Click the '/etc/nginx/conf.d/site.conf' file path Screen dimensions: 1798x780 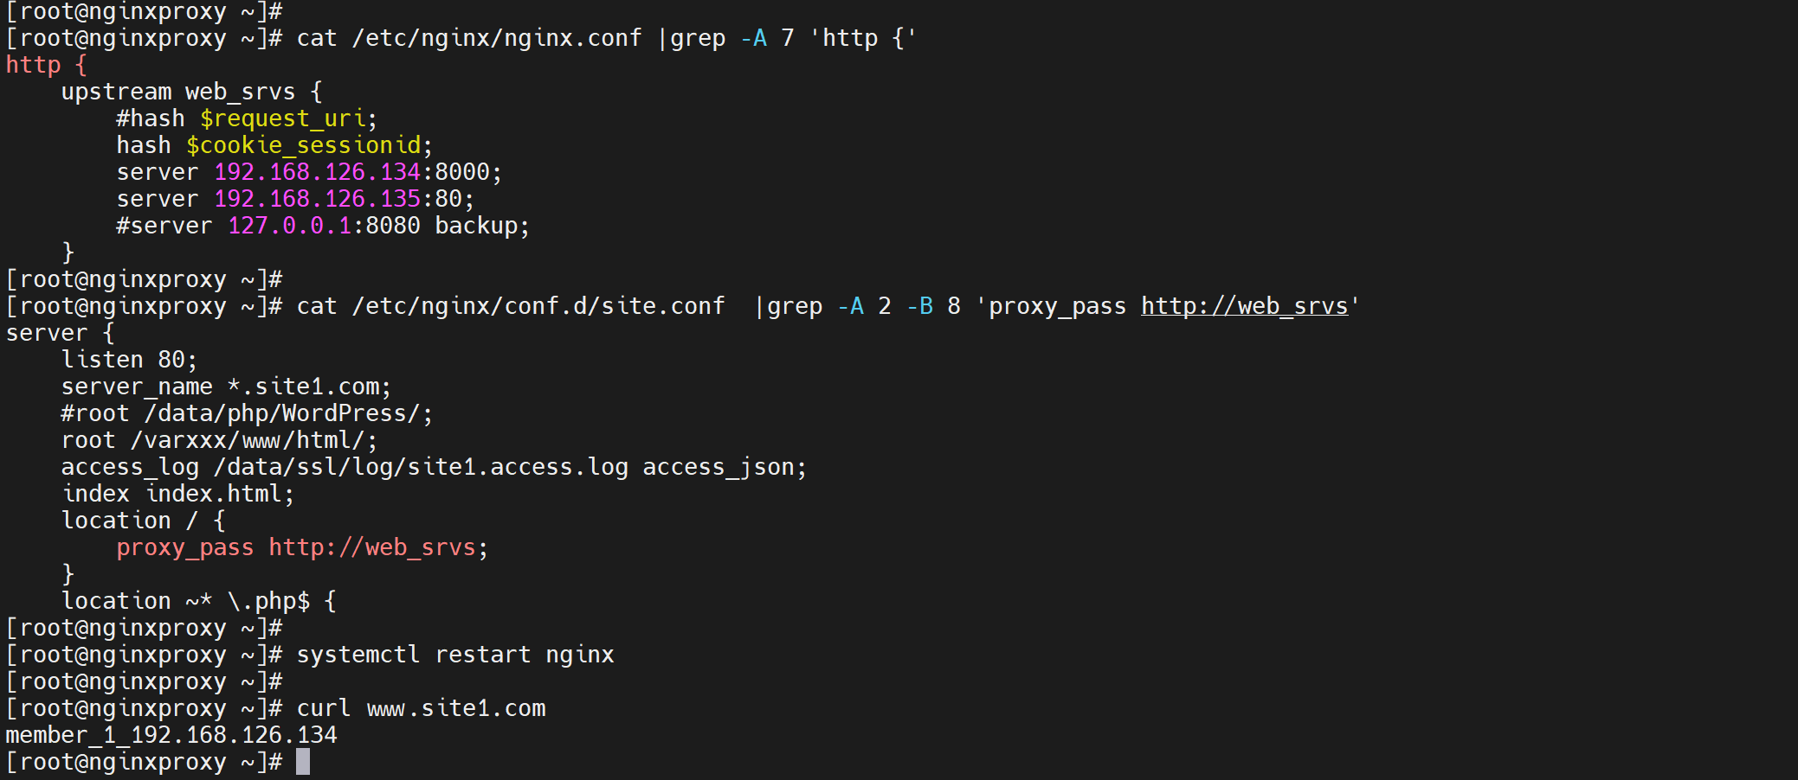538,306
